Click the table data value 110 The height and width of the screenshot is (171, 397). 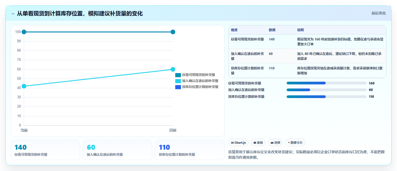click(x=272, y=68)
